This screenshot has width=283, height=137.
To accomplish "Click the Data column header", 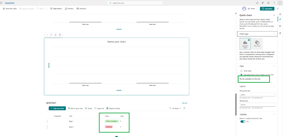I will point(122,116).
